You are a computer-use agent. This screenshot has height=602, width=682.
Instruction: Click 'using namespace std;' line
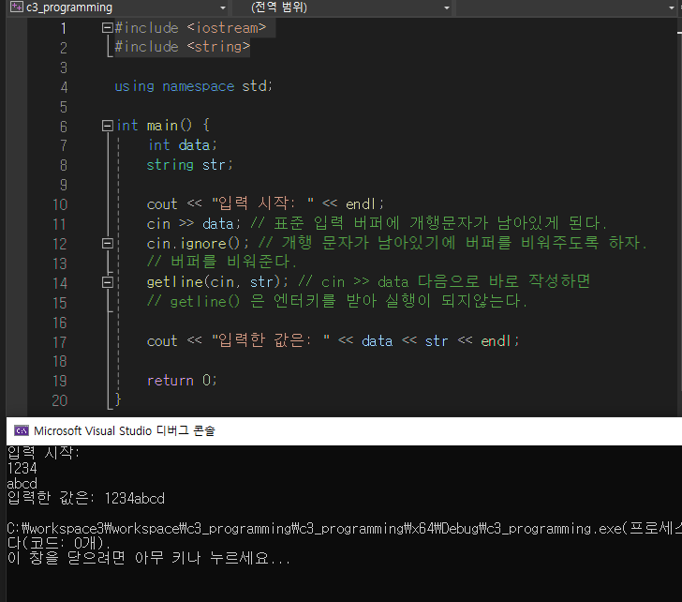[x=194, y=86]
